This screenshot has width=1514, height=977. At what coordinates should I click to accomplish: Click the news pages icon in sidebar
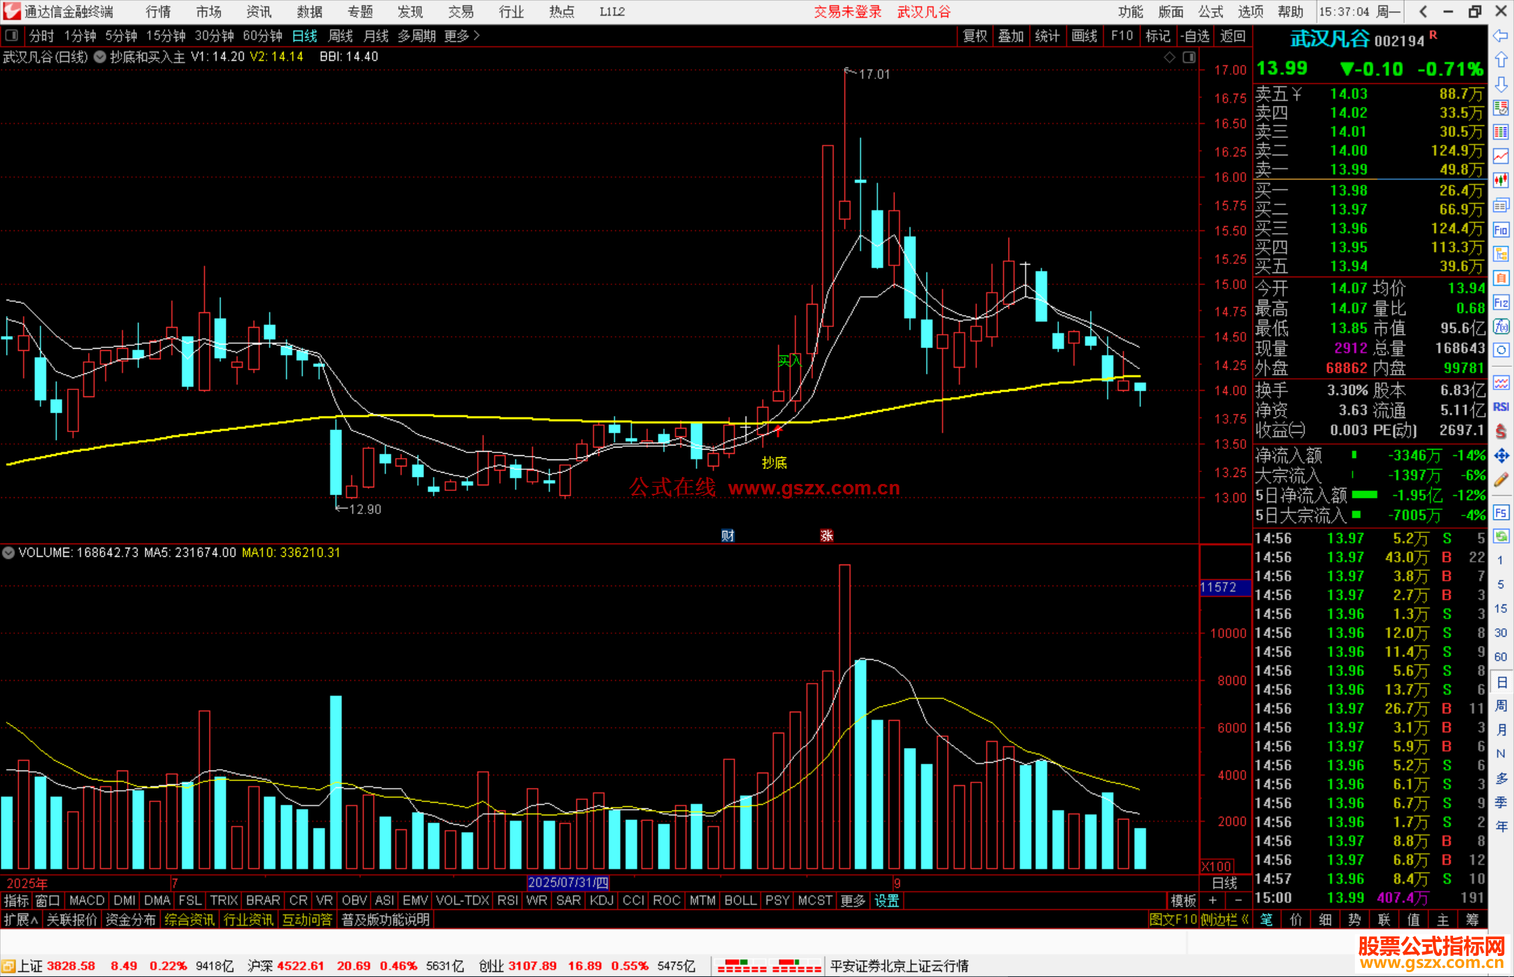pos(1501,205)
